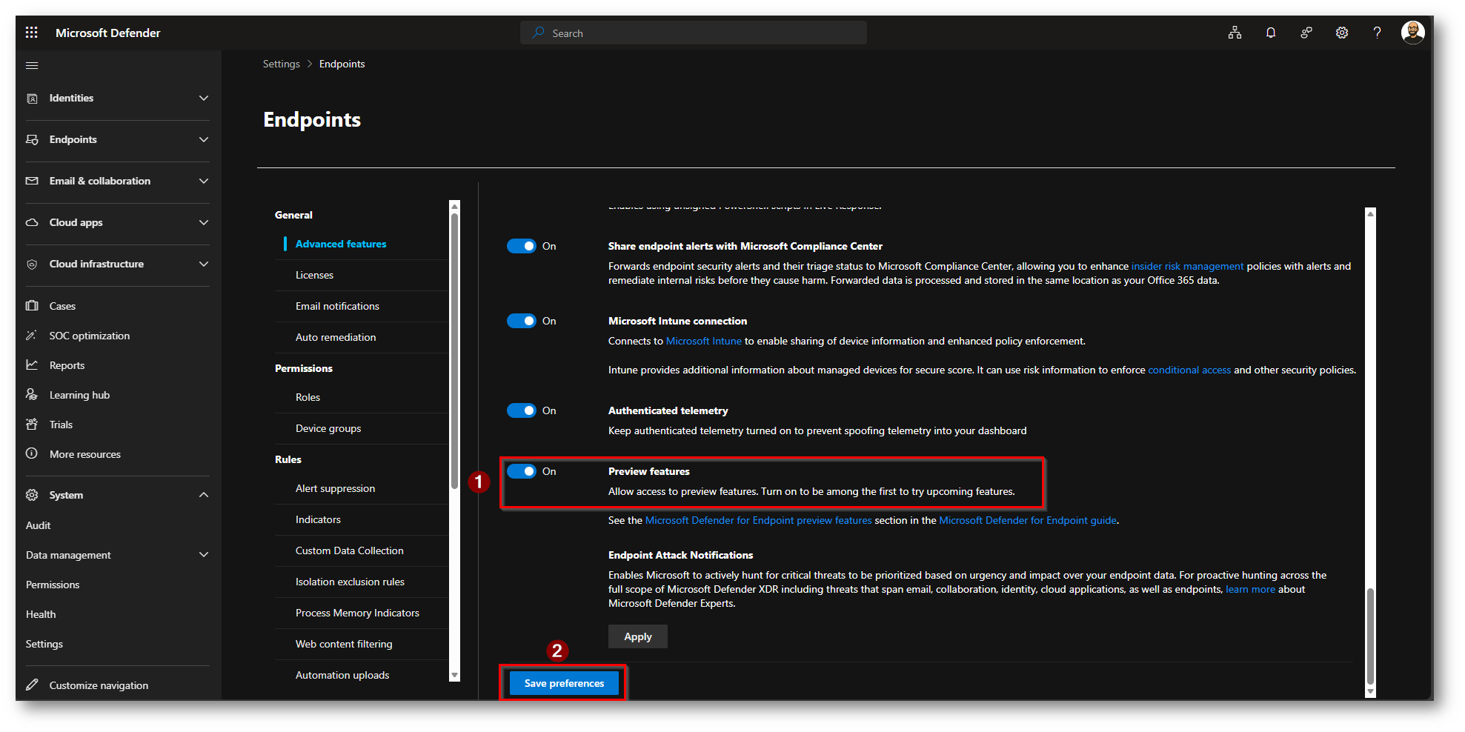
Task: Switch off the Preview features toggle
Action: 522,471
